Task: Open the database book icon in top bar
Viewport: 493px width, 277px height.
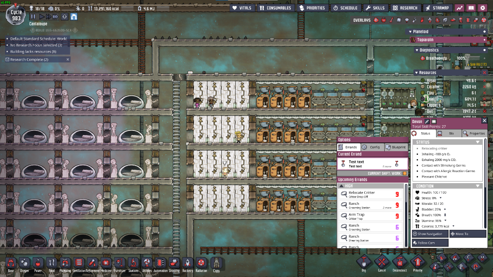Action: click(x=471, y=8)
